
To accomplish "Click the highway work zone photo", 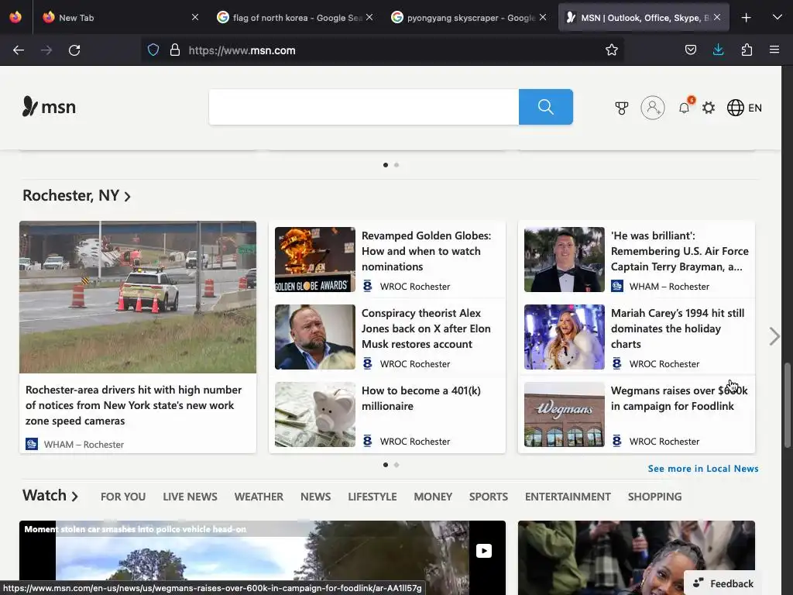I will coord(138,297).
